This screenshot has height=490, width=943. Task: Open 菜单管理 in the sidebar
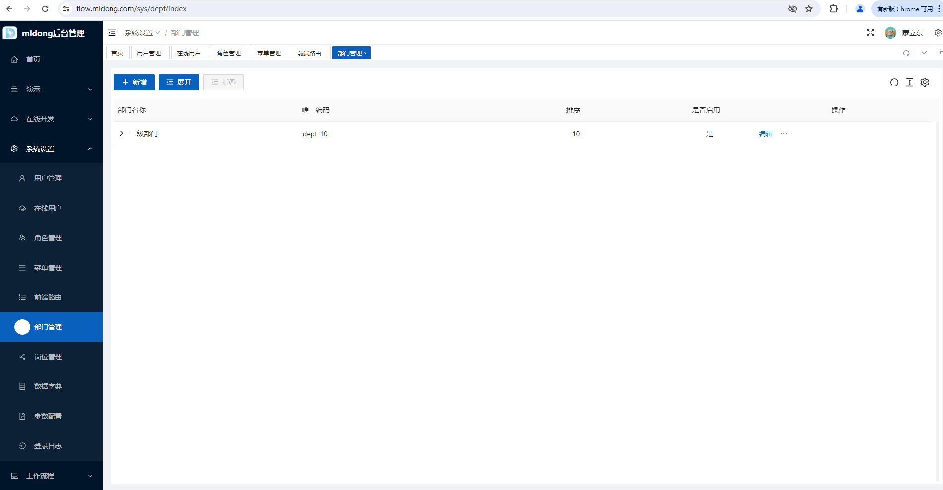click(51, 268)
